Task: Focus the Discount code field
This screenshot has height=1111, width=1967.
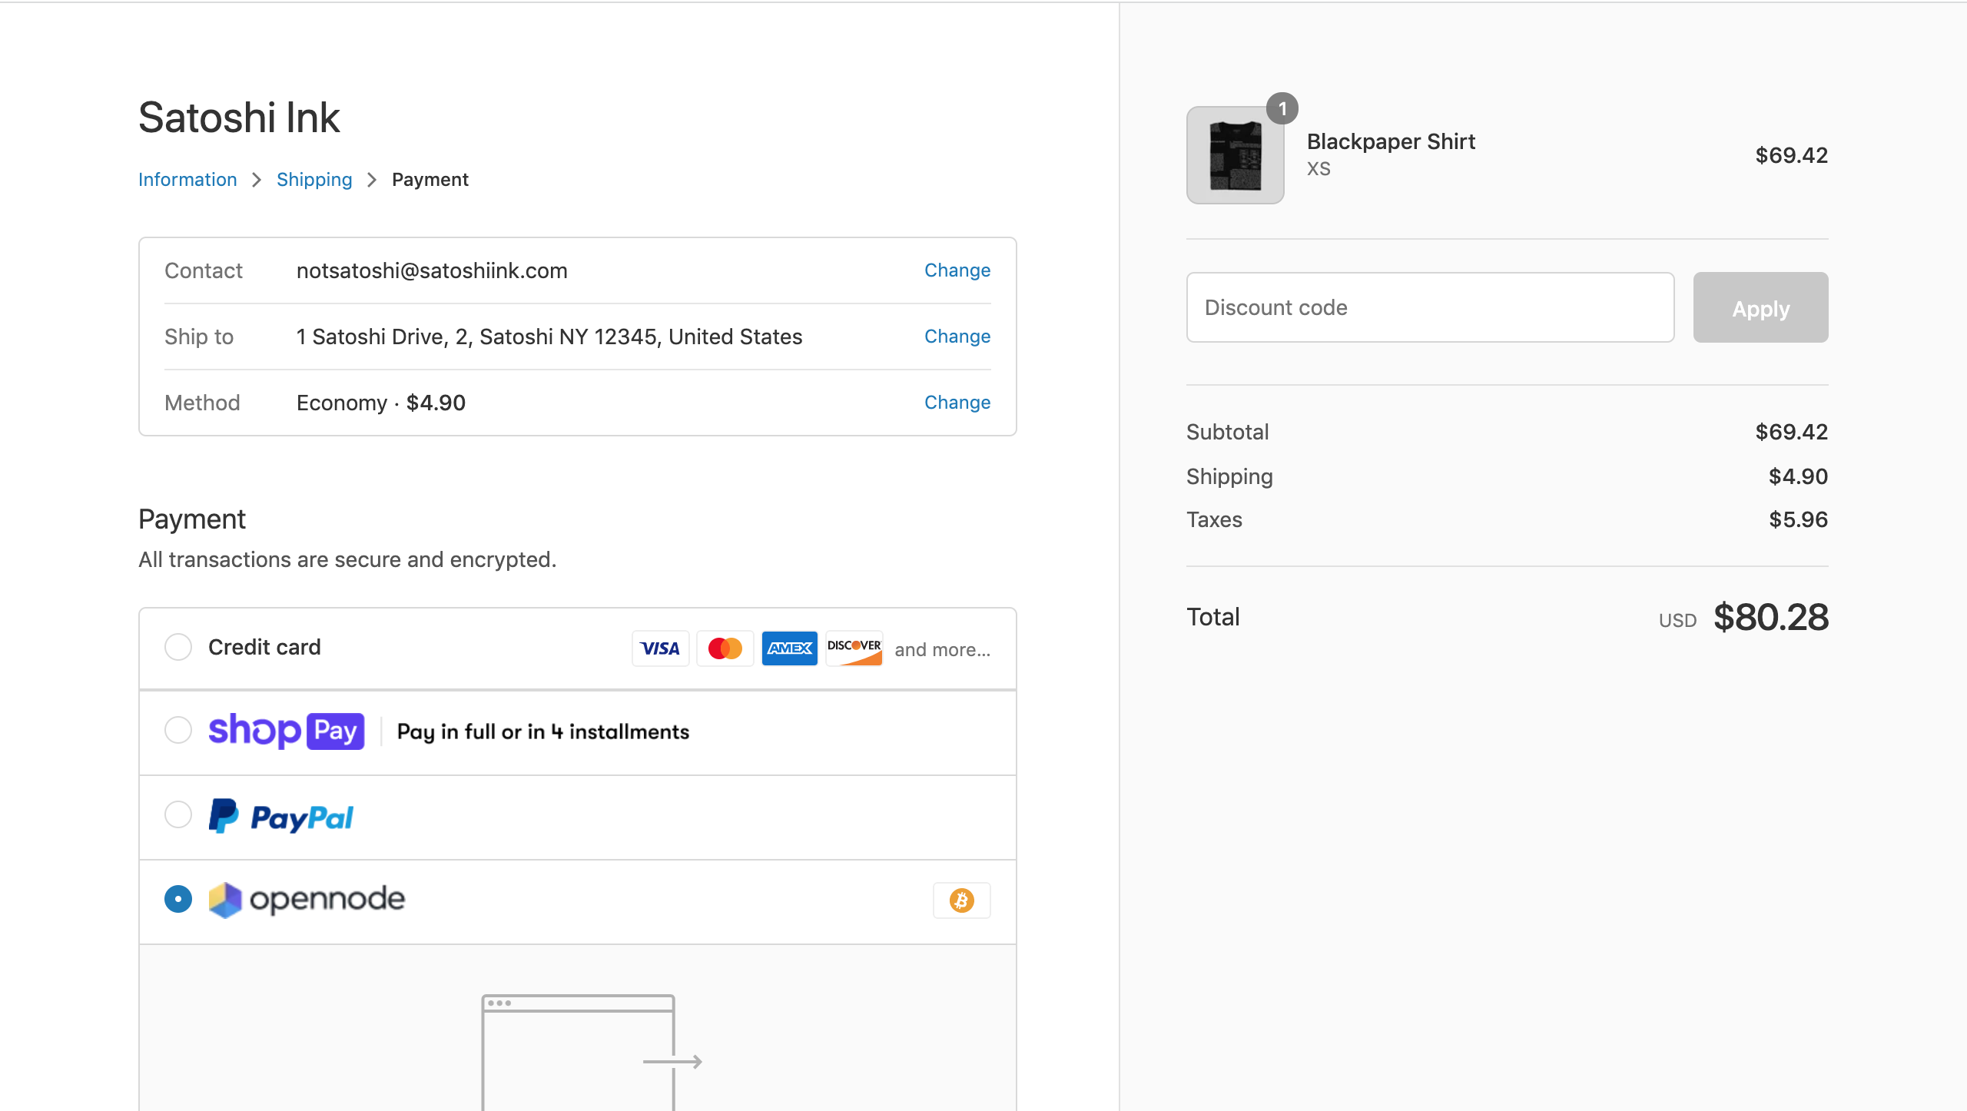Action: click(x=1430, y=307)
